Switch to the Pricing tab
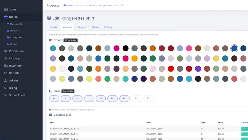Image resolution: width=248 pixels, height=140 pixels. (x=108, y=27)
